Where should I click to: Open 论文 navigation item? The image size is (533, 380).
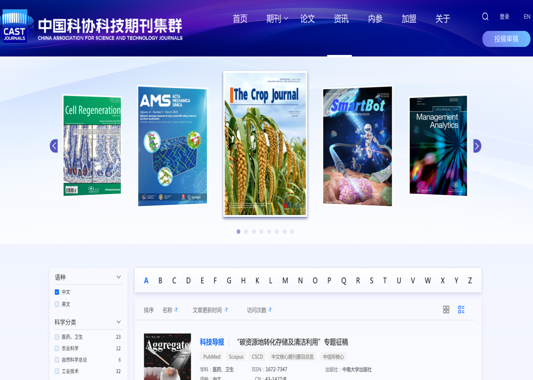307,18
